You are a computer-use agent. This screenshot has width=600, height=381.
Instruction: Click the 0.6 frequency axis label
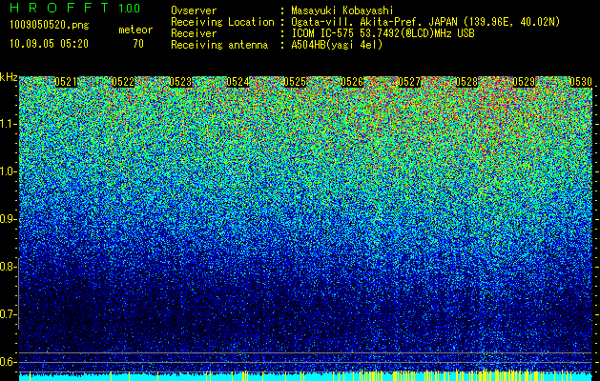point(8,362)
